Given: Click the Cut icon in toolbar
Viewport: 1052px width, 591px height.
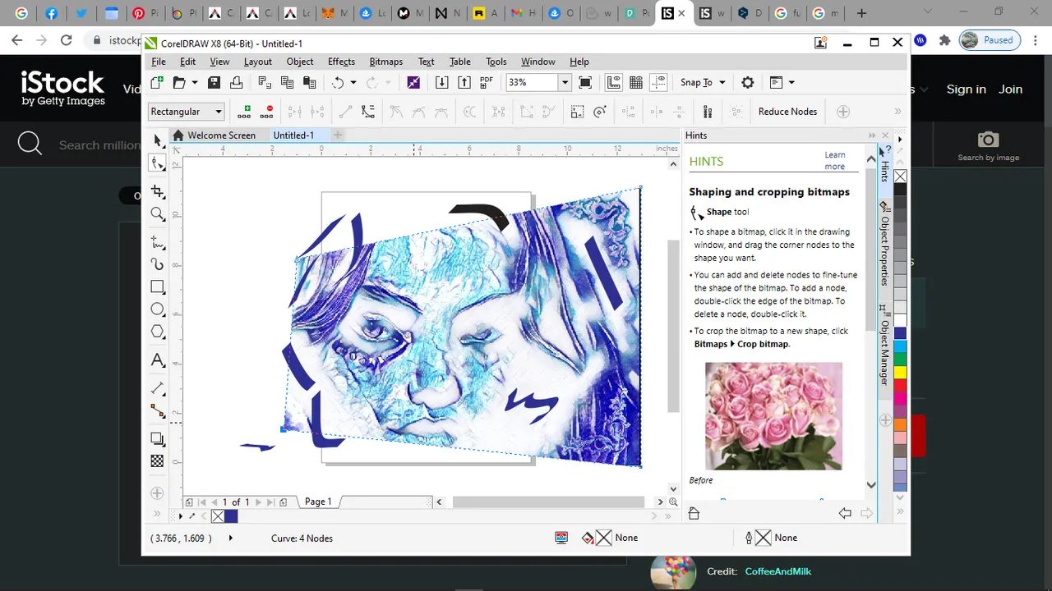Looking at the screenshot, I should (x=265, y=82).
